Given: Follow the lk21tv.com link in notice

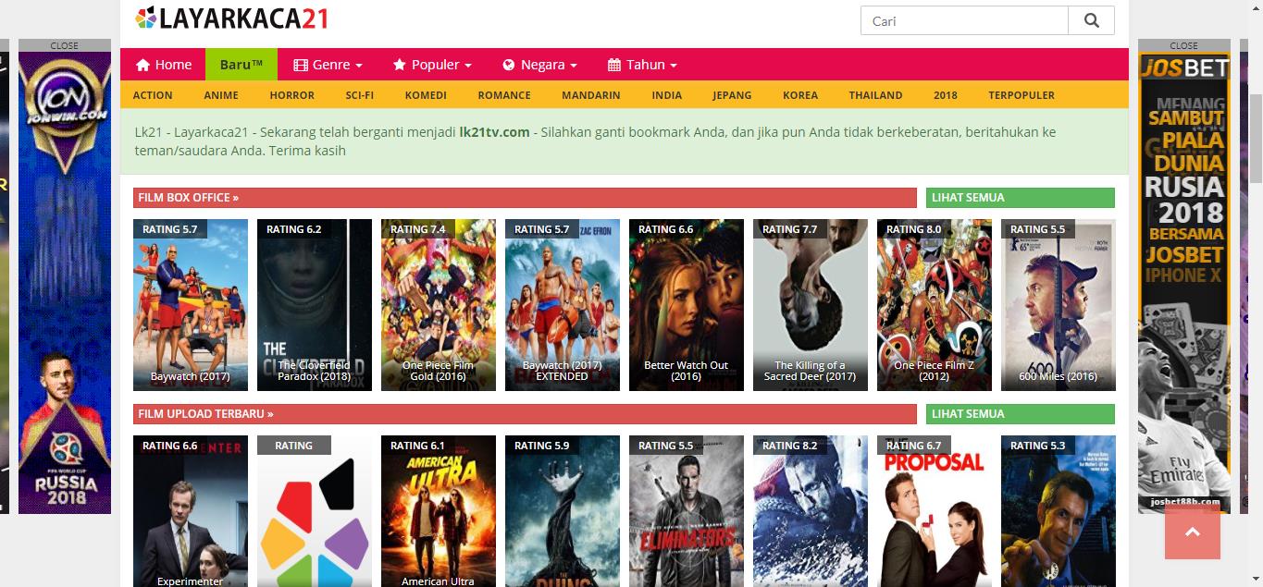Looking at the screenshot, I should tap(494, 132).
